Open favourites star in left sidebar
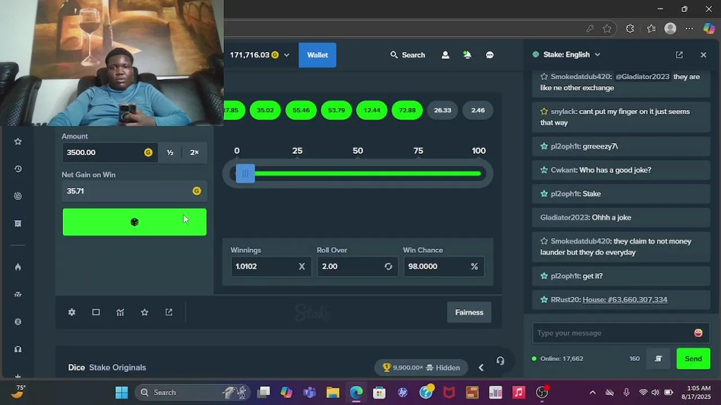This screenshot has width=721, height=405. click(x=18, y=142)
